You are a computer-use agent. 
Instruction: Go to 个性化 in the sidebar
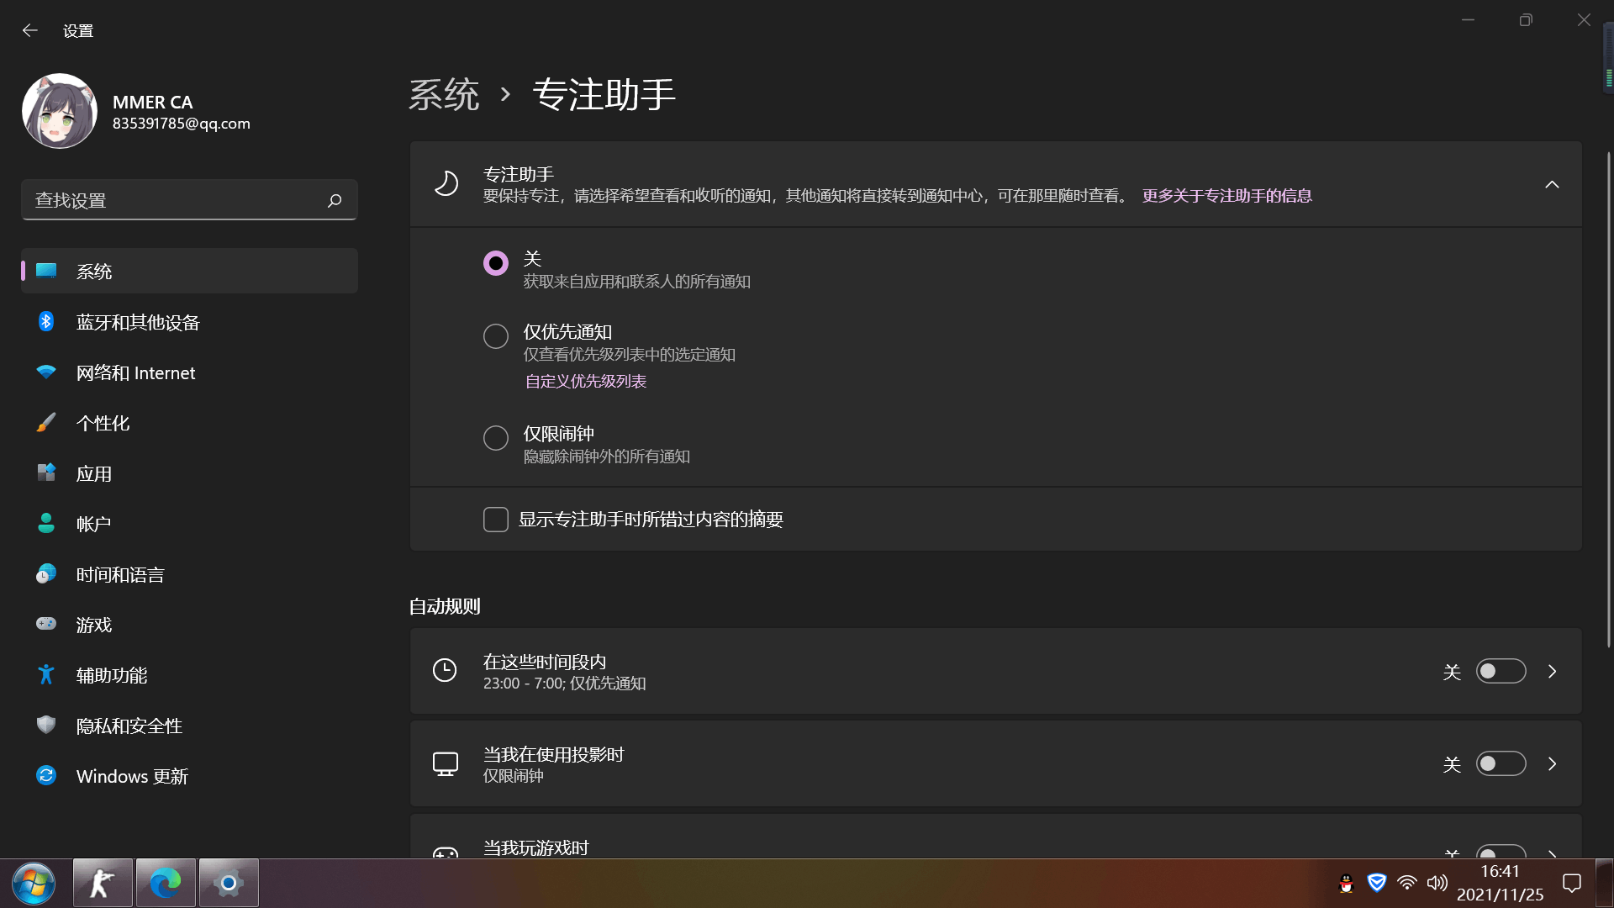pos(103,423)
